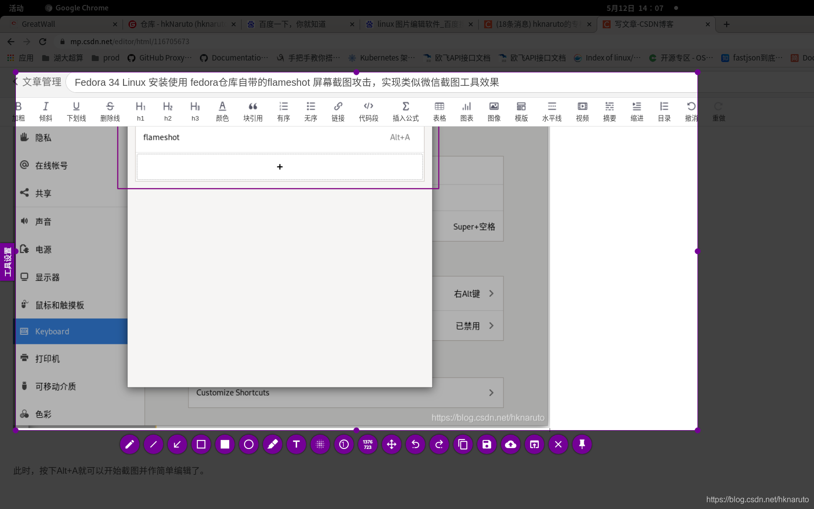
Task: Expand the 右Alt键 row chevron
Action: 491,294
